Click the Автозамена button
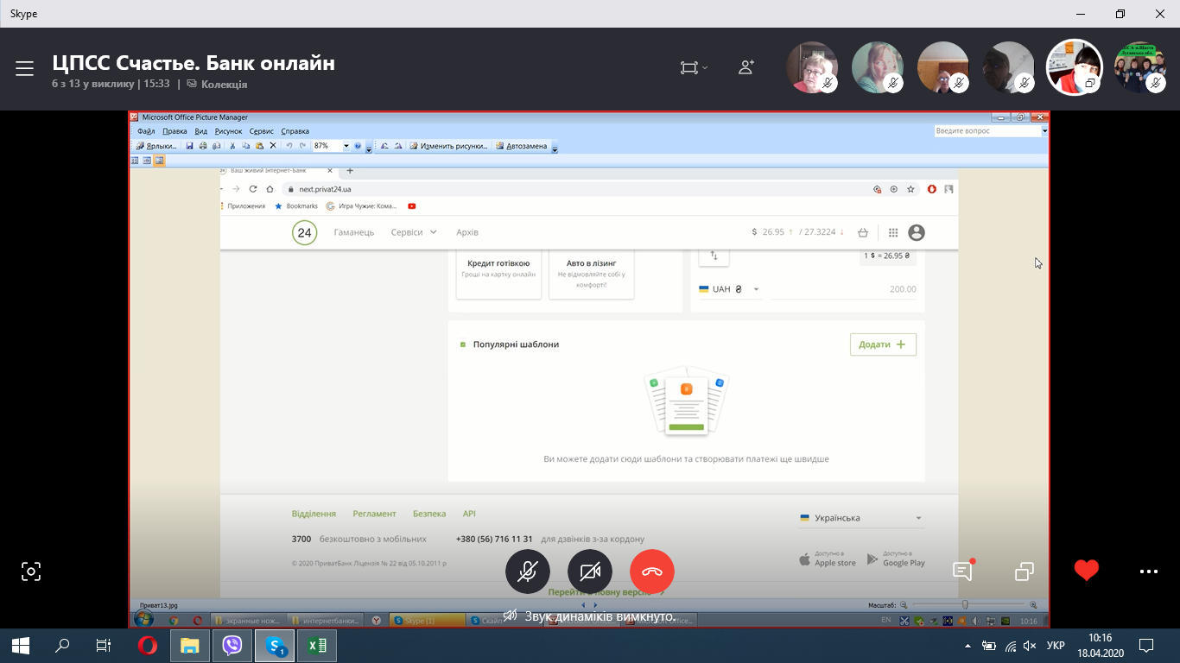Image resolution: width=1180 pixels, height=663 pixels. point(522,146)
